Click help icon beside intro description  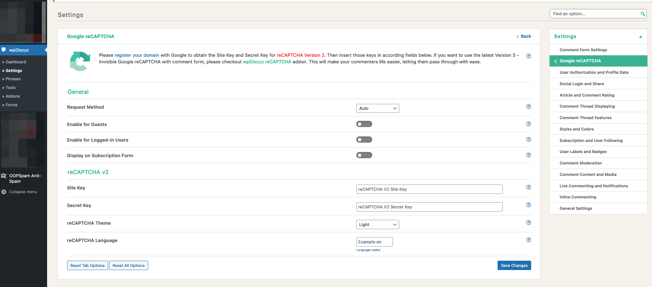(x=528, y=56)
